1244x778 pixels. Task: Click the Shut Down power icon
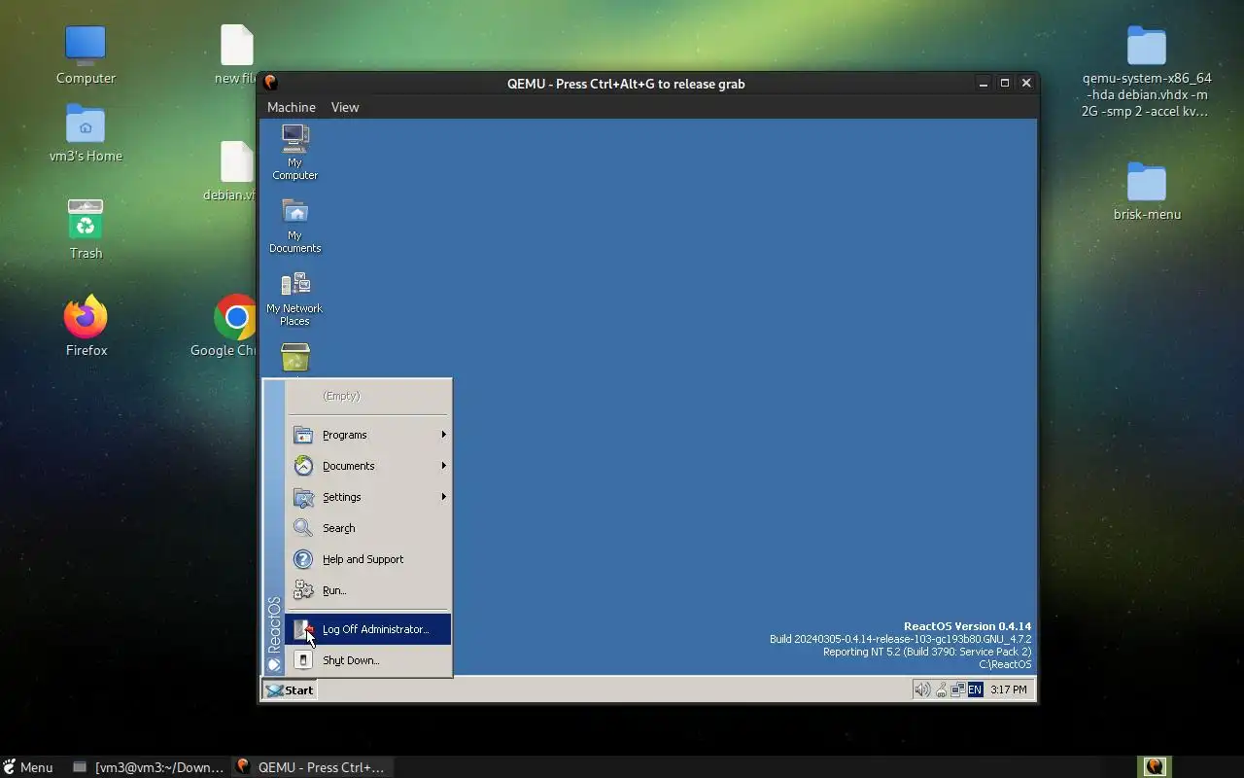click(x=304, y=660)
